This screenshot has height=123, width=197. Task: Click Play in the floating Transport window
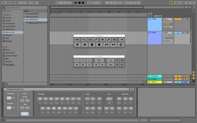(x=77, y=44)
